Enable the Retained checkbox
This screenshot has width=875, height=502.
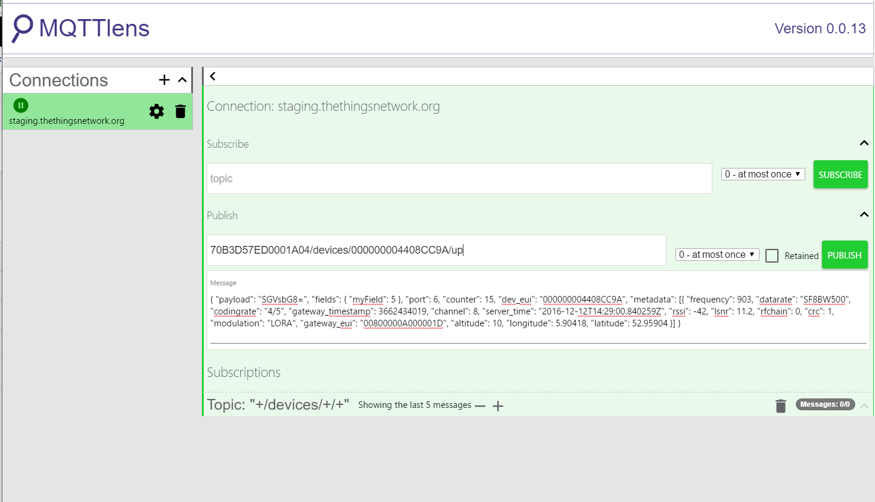(772, 255)
